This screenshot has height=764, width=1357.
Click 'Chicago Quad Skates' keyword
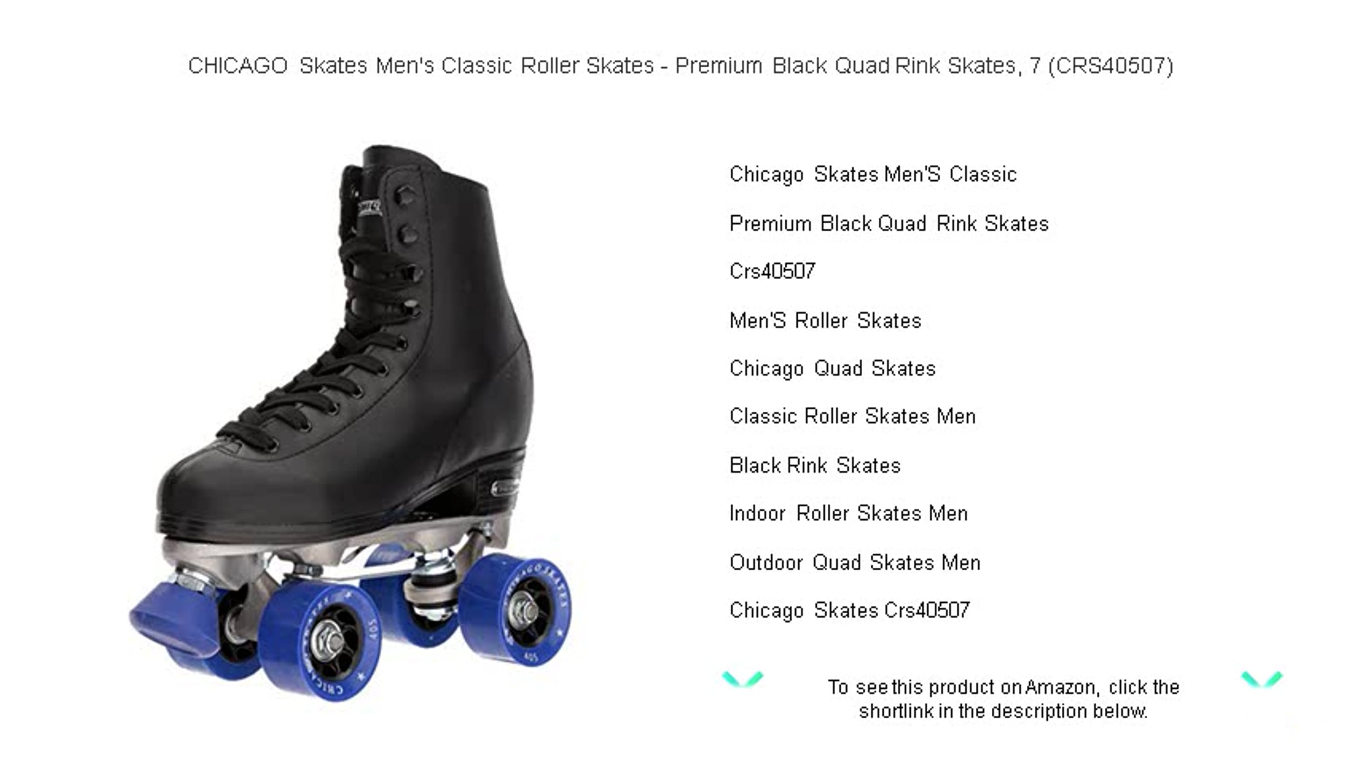pos(832,369)
